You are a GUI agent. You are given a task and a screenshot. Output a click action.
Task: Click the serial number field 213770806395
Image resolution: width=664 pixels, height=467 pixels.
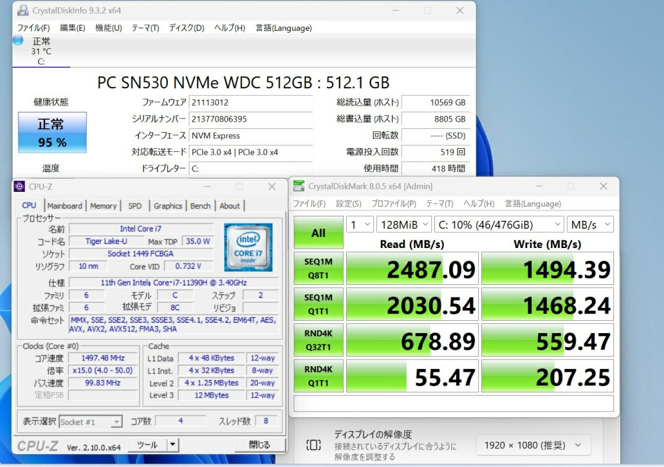[x=251, y=119]
